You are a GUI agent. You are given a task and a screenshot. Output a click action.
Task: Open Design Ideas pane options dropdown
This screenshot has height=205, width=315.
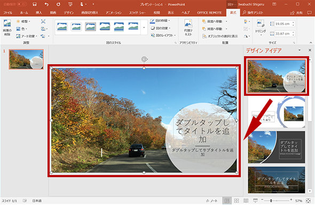300,50
